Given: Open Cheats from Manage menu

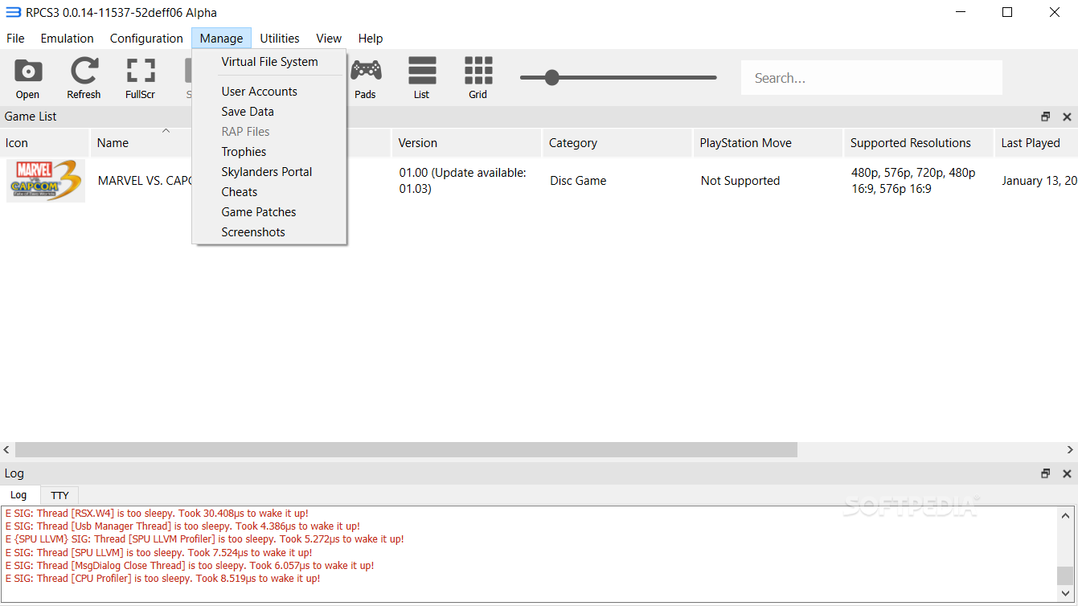Looking at the screenshot, I should tap(269, 192).
